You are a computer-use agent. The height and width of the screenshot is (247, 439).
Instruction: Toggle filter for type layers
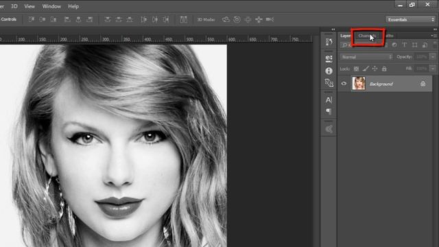click(x=405, y=45)
